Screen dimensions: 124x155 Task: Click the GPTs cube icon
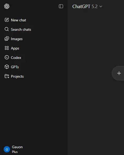(x=7, y=67)
